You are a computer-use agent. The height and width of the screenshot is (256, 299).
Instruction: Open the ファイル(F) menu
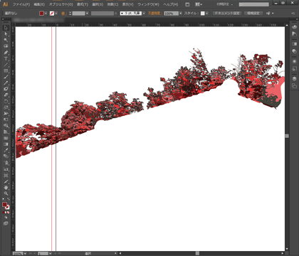click(x=21, y=4)
